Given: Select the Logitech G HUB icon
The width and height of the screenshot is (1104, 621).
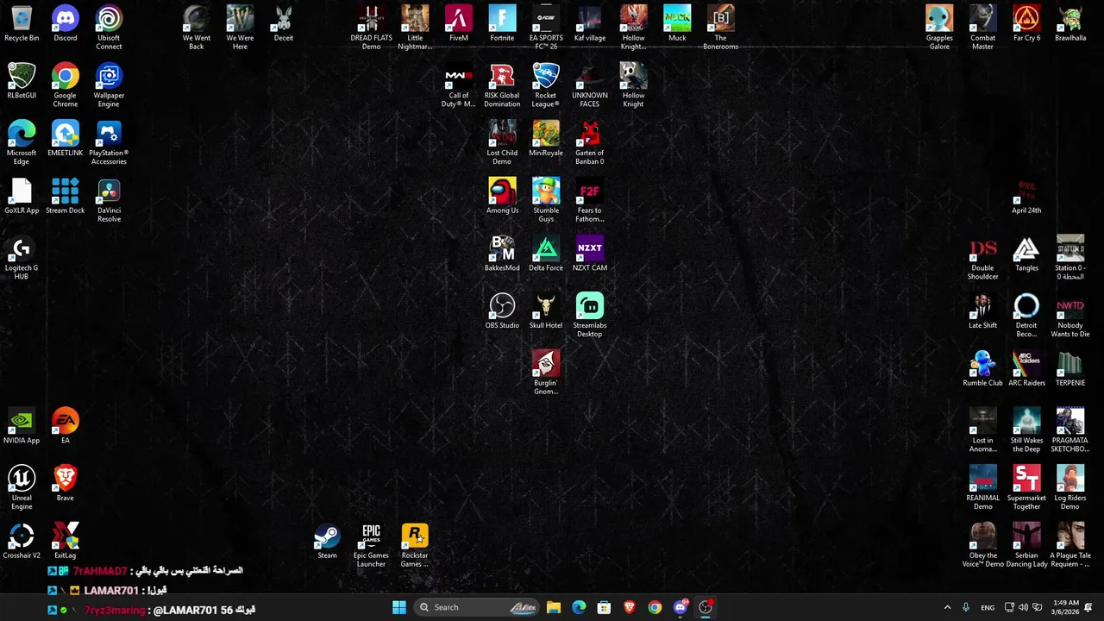Looking at the screenshot, I should 22,258.
